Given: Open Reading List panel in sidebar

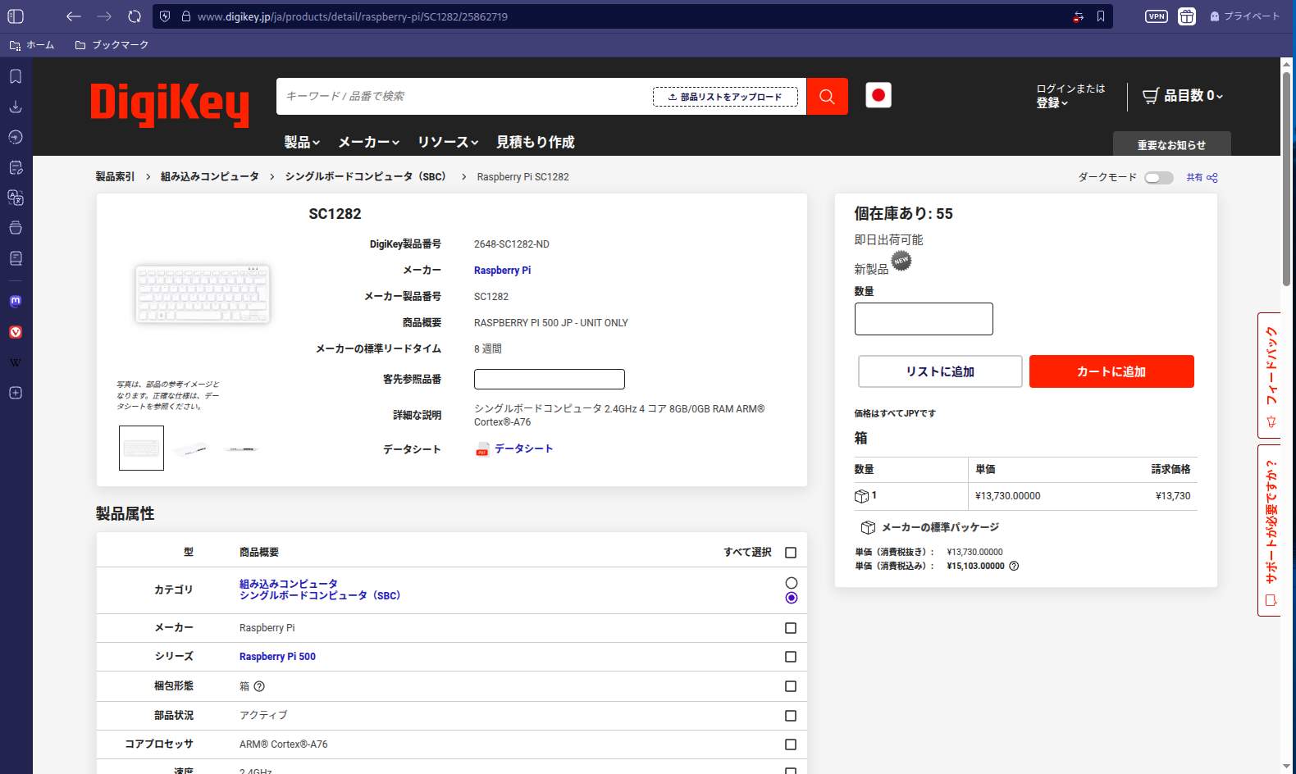Looking at the screenshot, I should coord(16,258).
